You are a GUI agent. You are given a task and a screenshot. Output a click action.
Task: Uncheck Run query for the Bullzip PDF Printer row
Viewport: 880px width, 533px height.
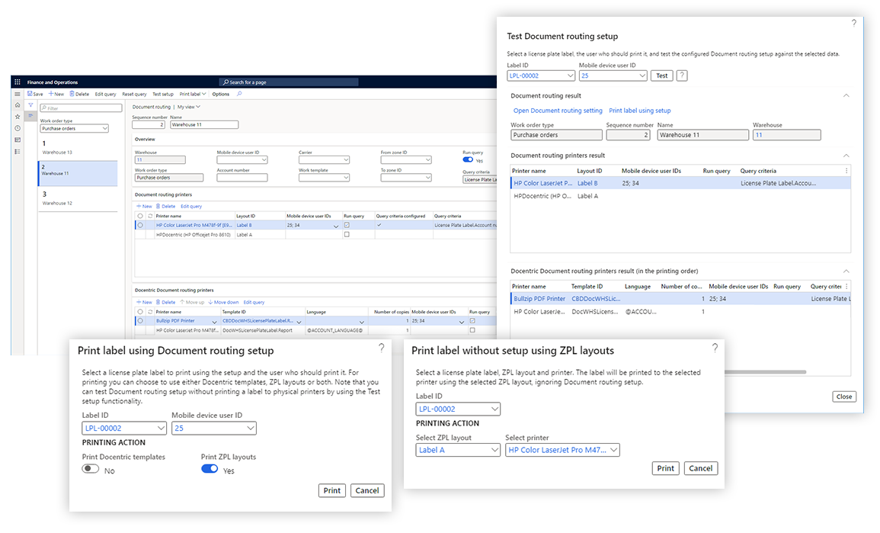pos(472,321)
